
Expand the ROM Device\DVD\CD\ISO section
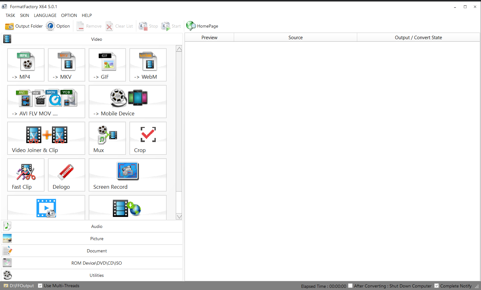pyautogui.click(x=92, y=263)
